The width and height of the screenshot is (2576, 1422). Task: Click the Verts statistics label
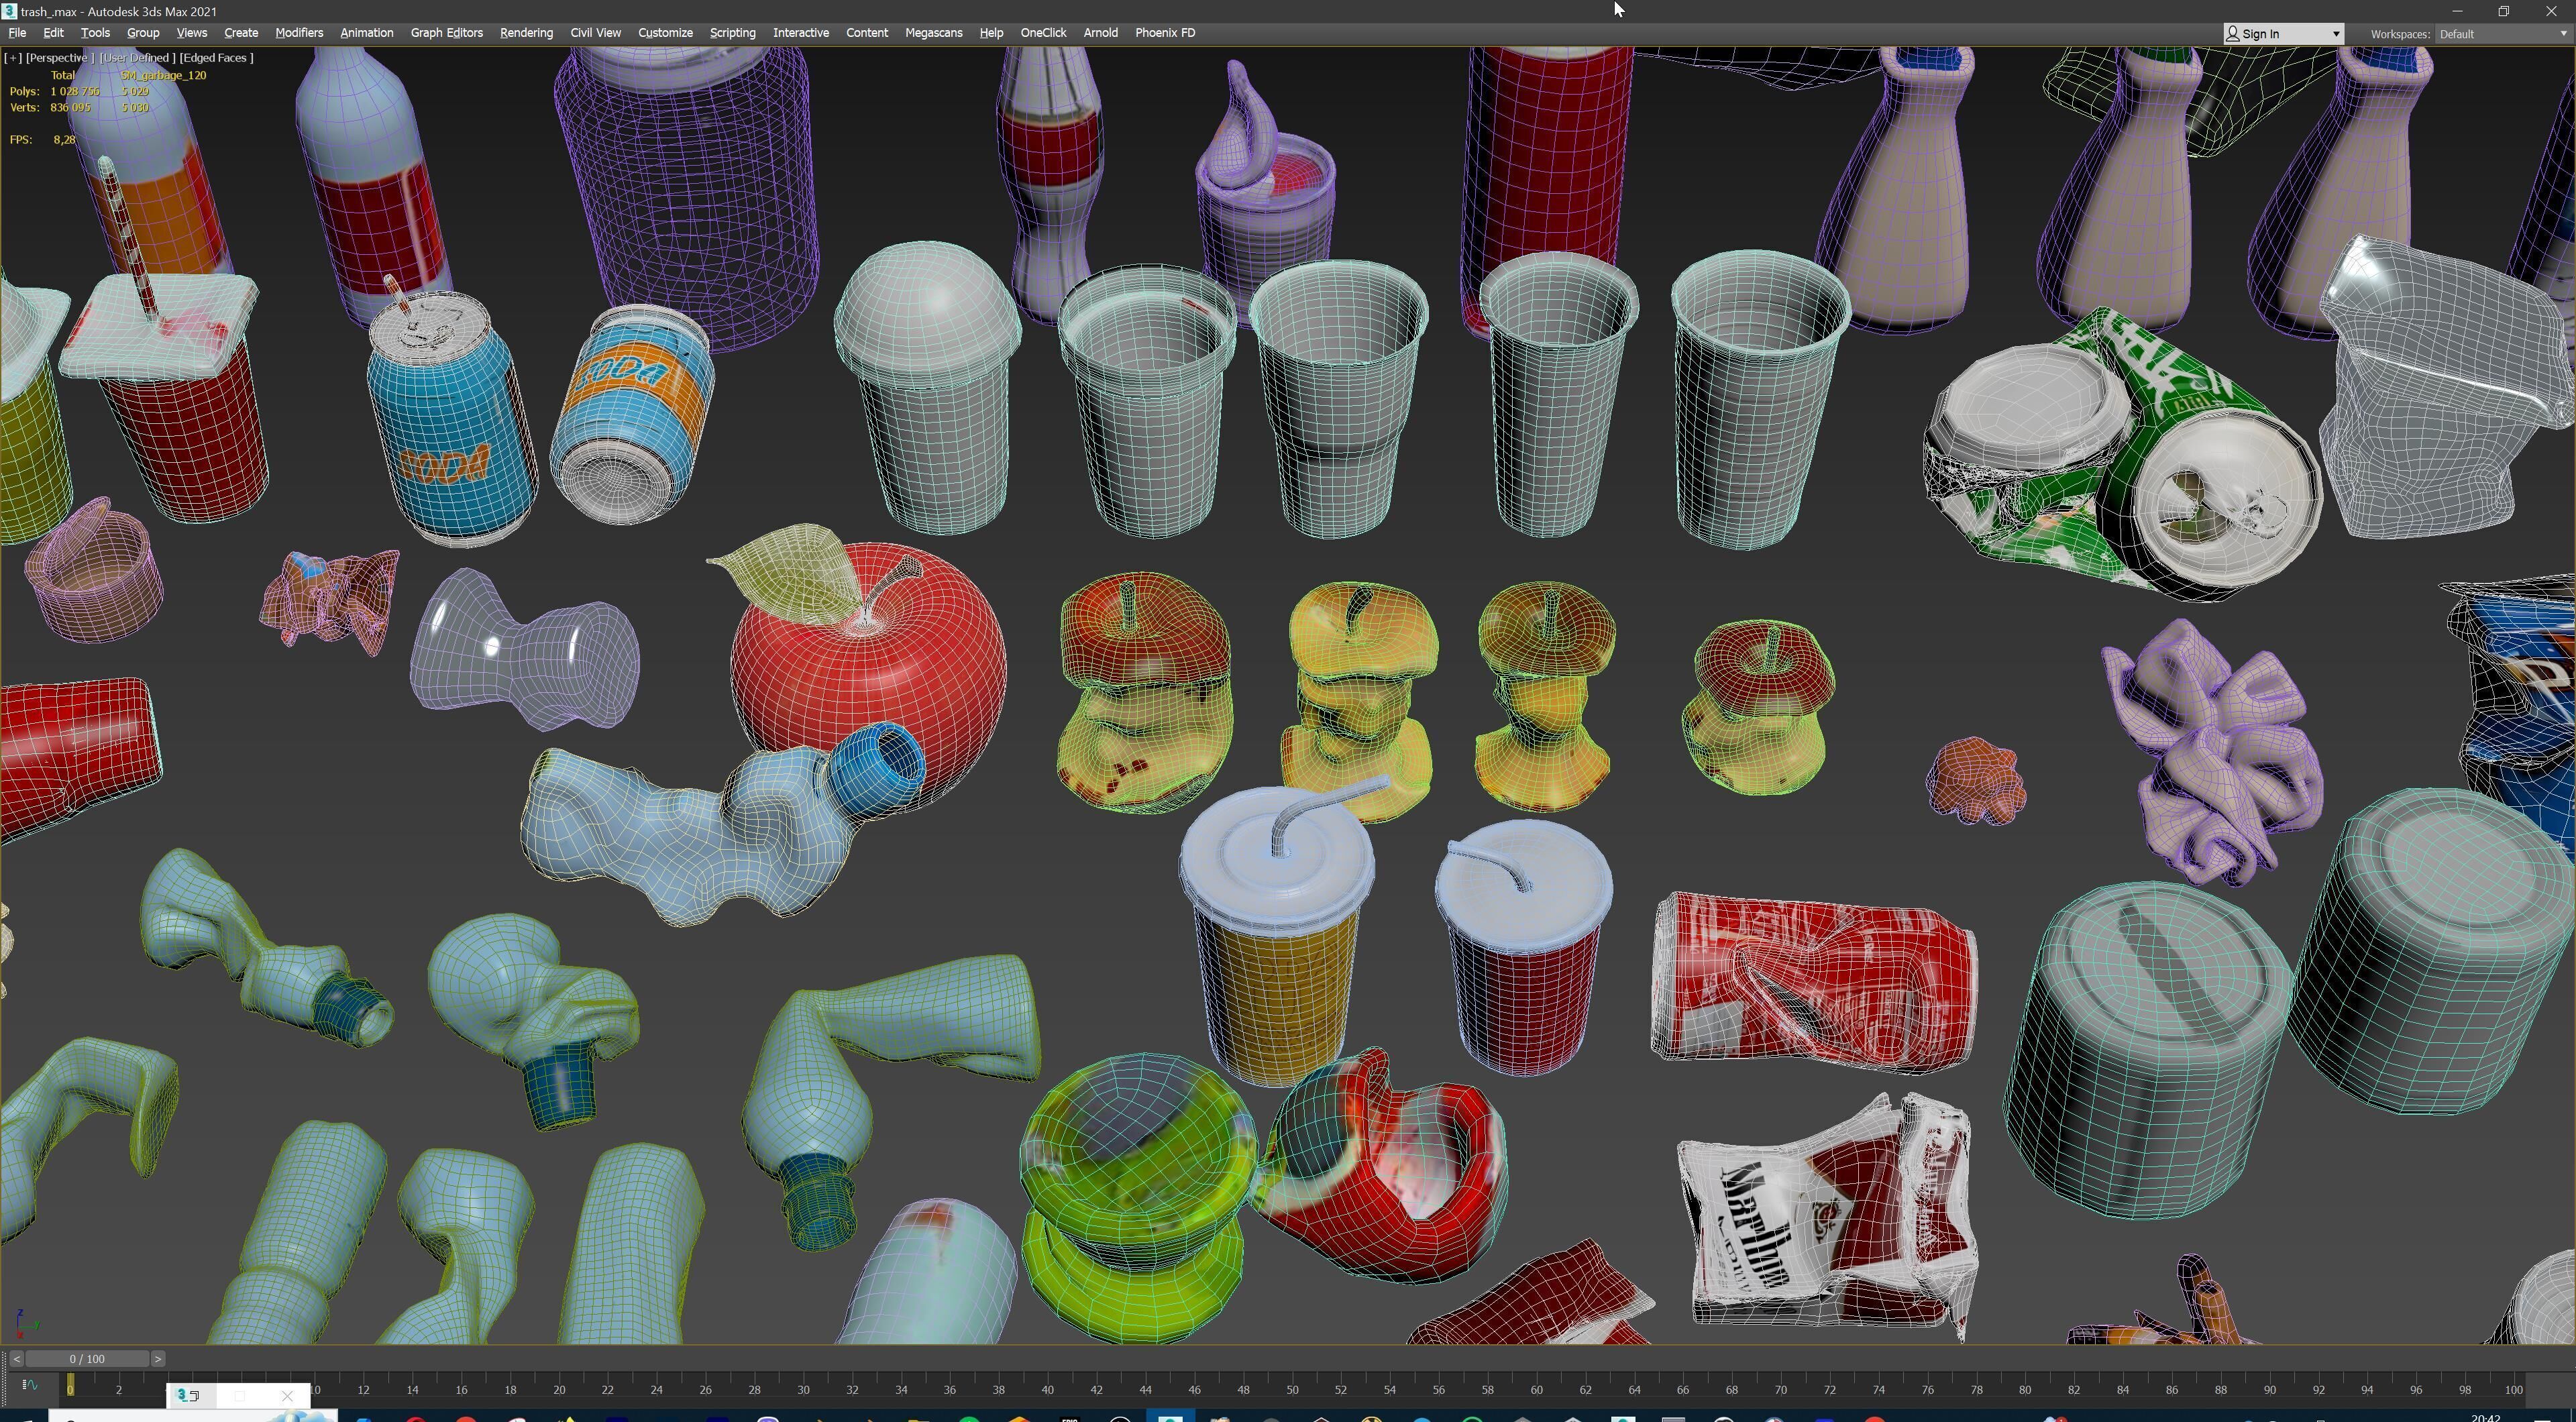click(x=24, y=107)
